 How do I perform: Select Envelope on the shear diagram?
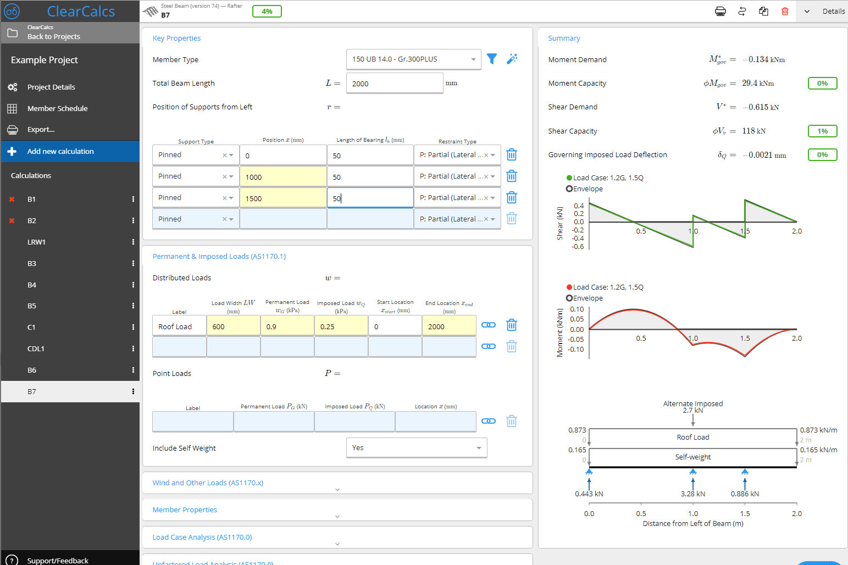coord(569,189)
